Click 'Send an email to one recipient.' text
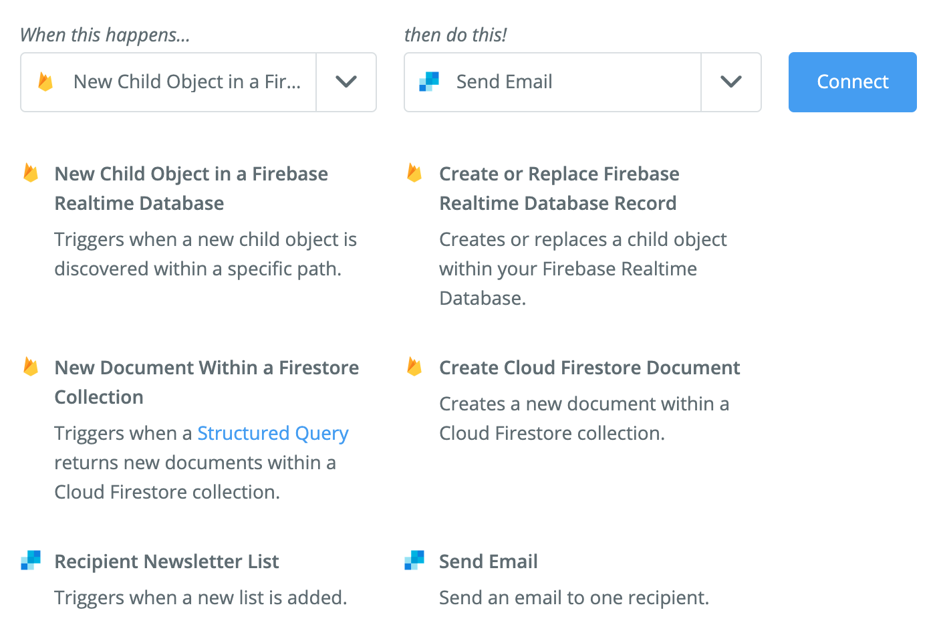 point(574,598)
